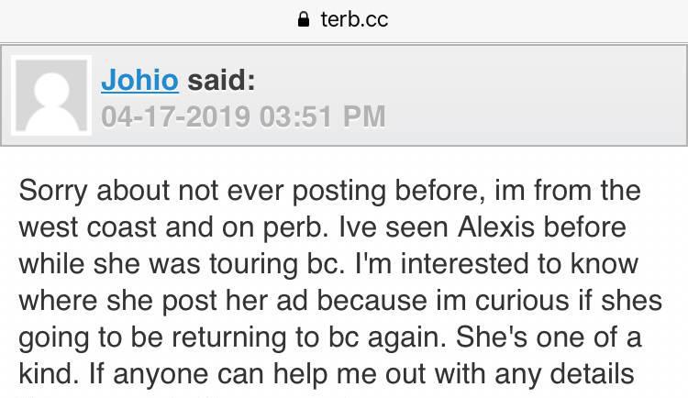Click the 04-17-2019 post date
Viewport: 688px width, 398px height.
[x=171, y=116]
